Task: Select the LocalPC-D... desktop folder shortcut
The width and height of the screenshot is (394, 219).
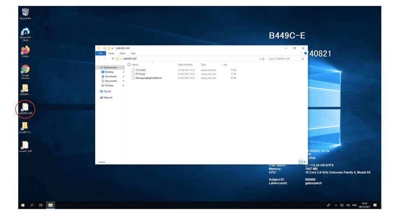Action: 25,128
